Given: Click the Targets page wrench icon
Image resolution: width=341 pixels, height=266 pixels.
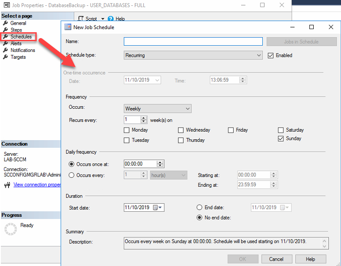Looking at the screenshot, I should click(x=5, y=57).
